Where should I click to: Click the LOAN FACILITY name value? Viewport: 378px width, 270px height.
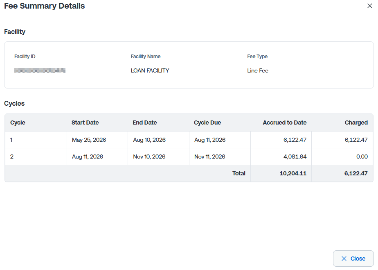tap(150, 70)
